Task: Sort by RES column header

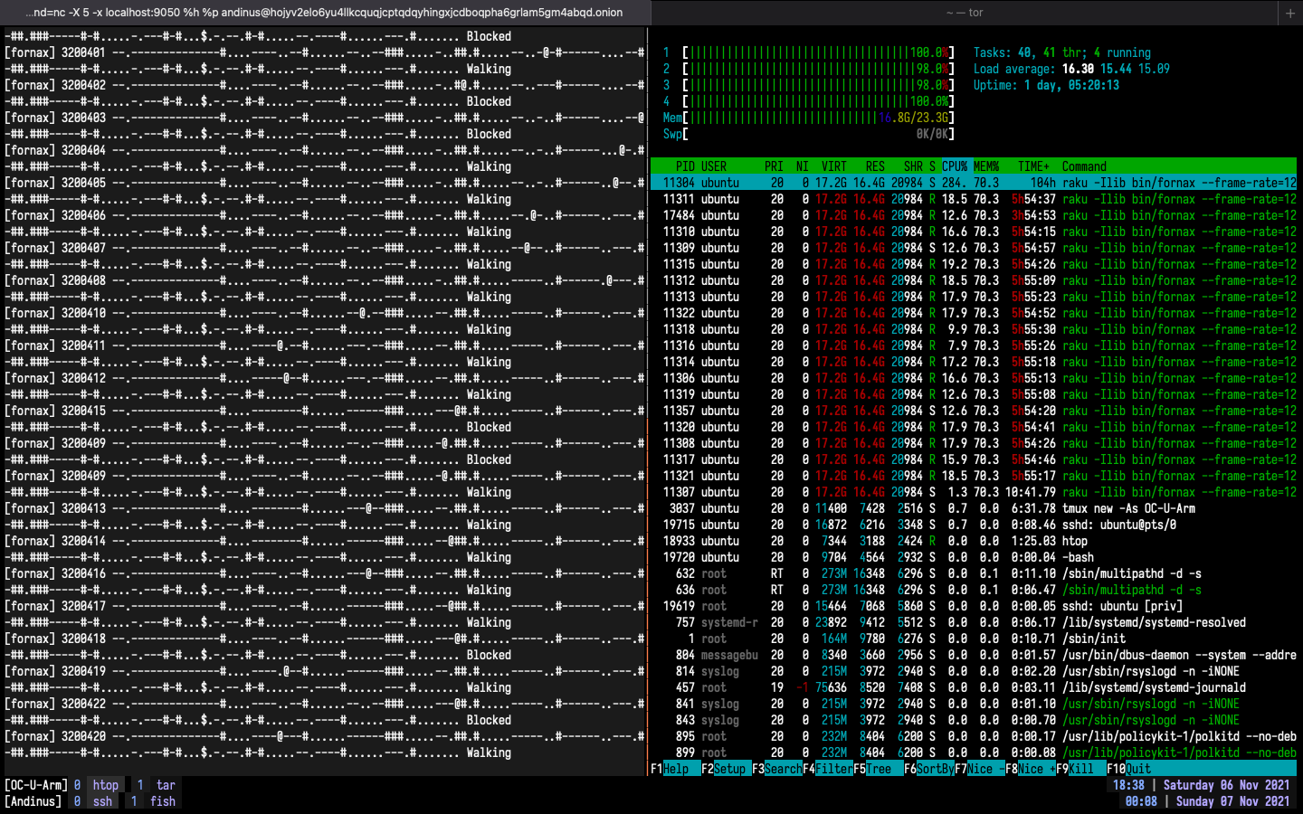Action: [875, 166]
